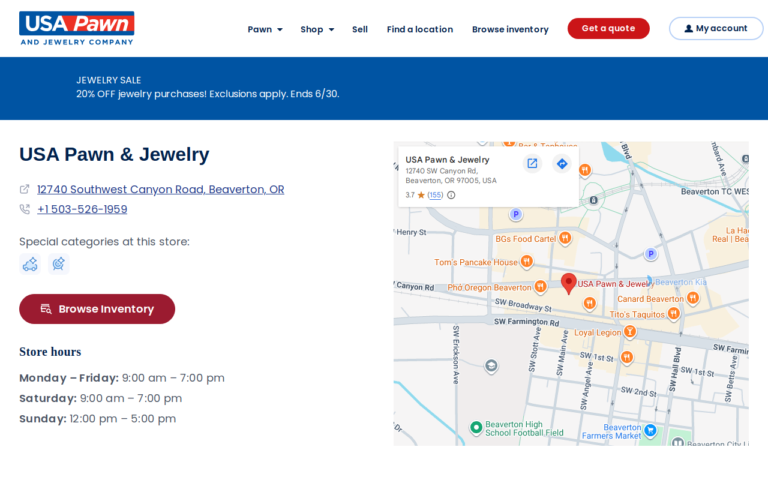Select Tom's Pancake House map marker
The height and width of the screenshot is (480, 768).
(x=526, y=262)
